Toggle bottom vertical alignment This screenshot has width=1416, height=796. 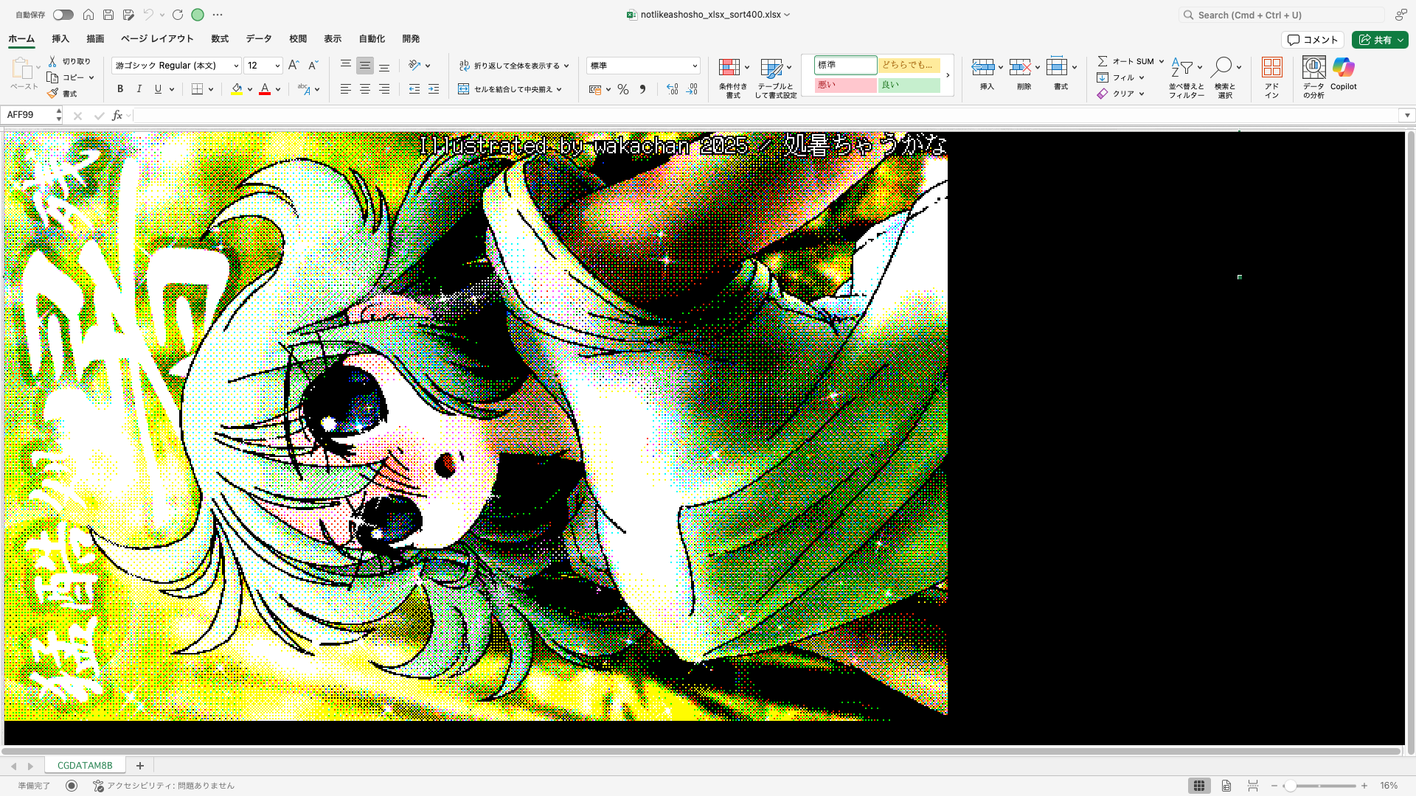(x=384, y=66)
